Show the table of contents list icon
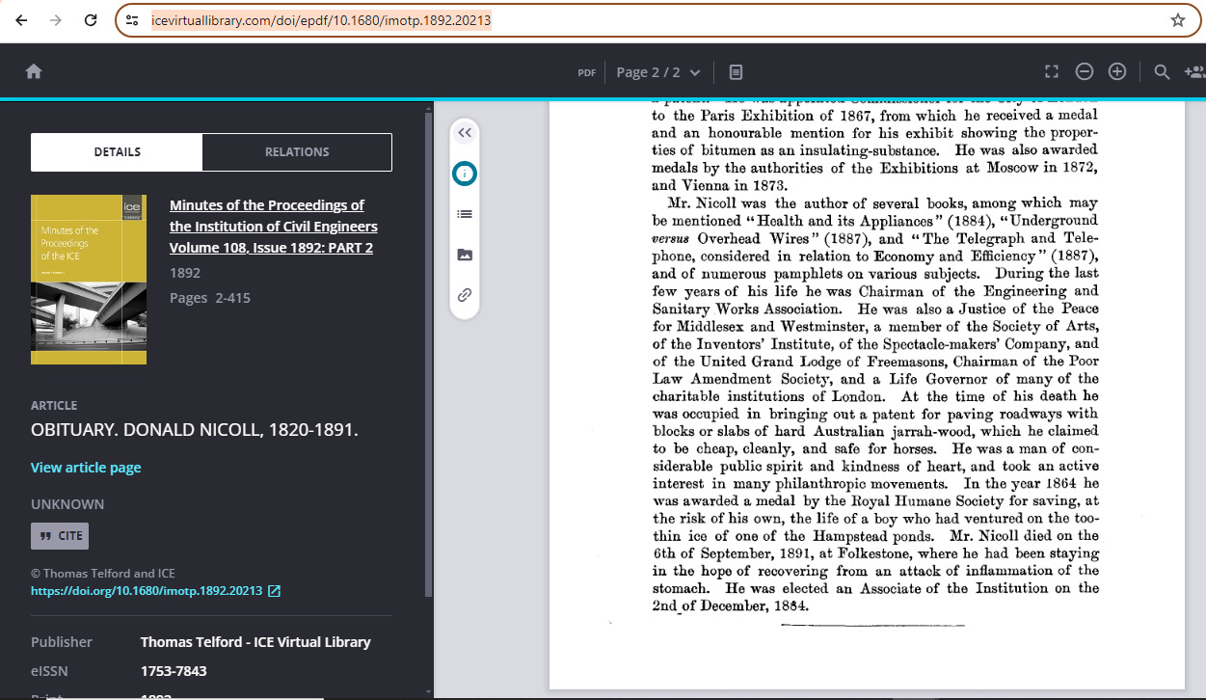This screenshot has width=1206, height=700. click(x=465, y=214)
